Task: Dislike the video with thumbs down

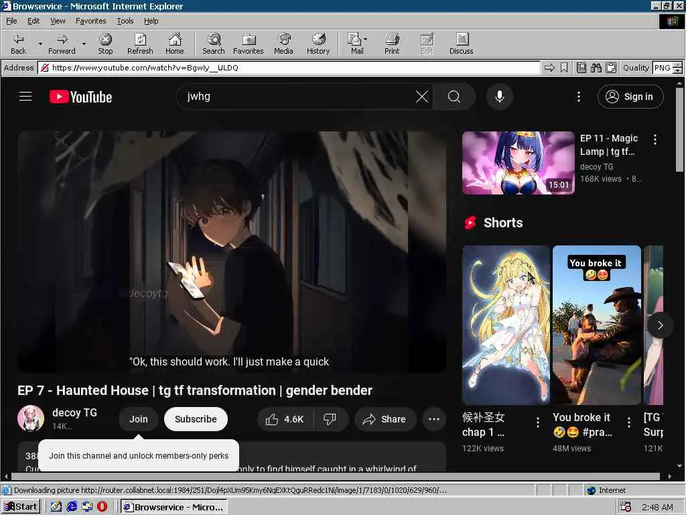Action: (x=330, y=419)
